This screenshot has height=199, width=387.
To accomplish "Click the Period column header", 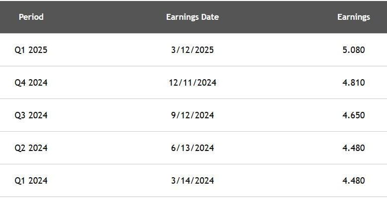I will (x=31, y=17).
